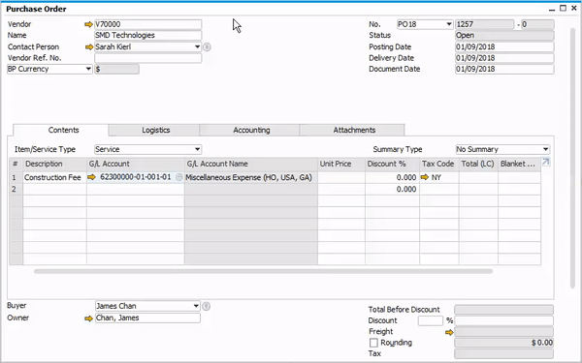Image resolution: width=582 pixels, height=363 pixels.
Task: Click Miscellaneous Expense (HO, USA, GA) cell
Action: 251,177
